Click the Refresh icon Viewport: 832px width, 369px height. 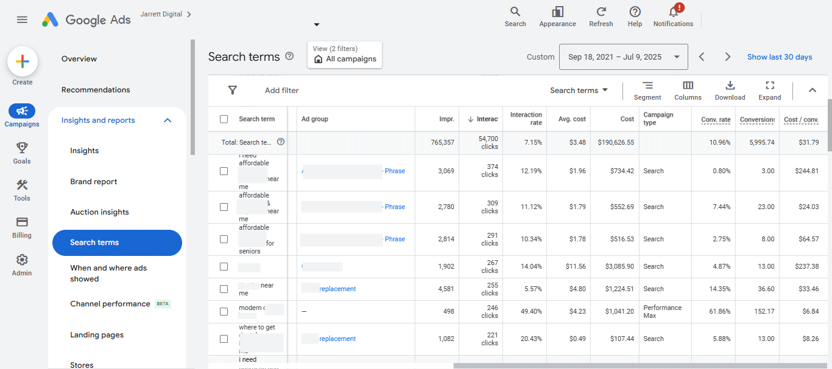[x=601, y=13]
